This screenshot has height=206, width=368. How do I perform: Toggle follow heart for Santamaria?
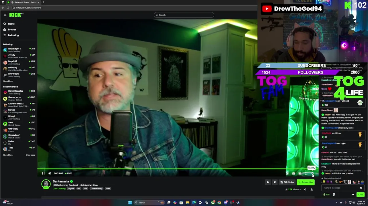pyautogui.click(x=274, y=182)
